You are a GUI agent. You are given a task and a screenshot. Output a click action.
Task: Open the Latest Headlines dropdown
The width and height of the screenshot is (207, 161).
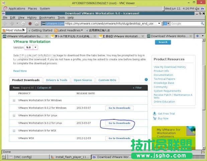(x=82, y=30)
